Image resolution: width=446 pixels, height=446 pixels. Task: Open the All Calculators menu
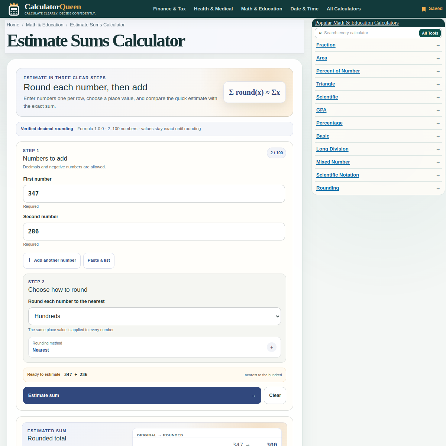[x=344, y=9]
